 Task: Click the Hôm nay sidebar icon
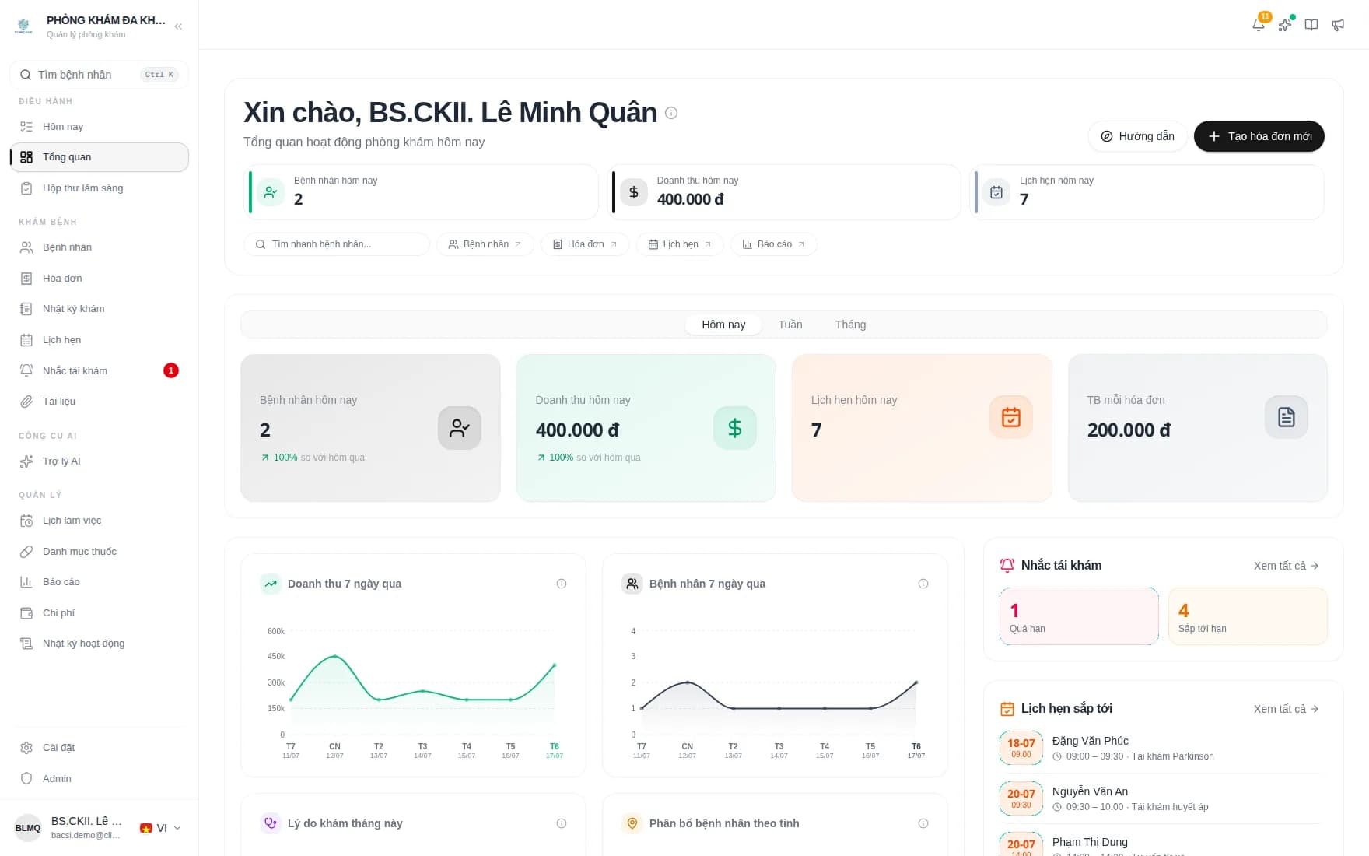coord(26,127)
